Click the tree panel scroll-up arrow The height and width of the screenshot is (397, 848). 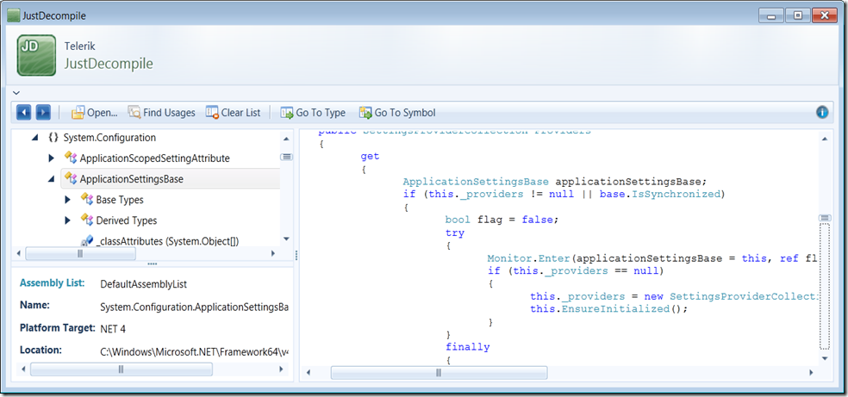[x=286, y=139]
